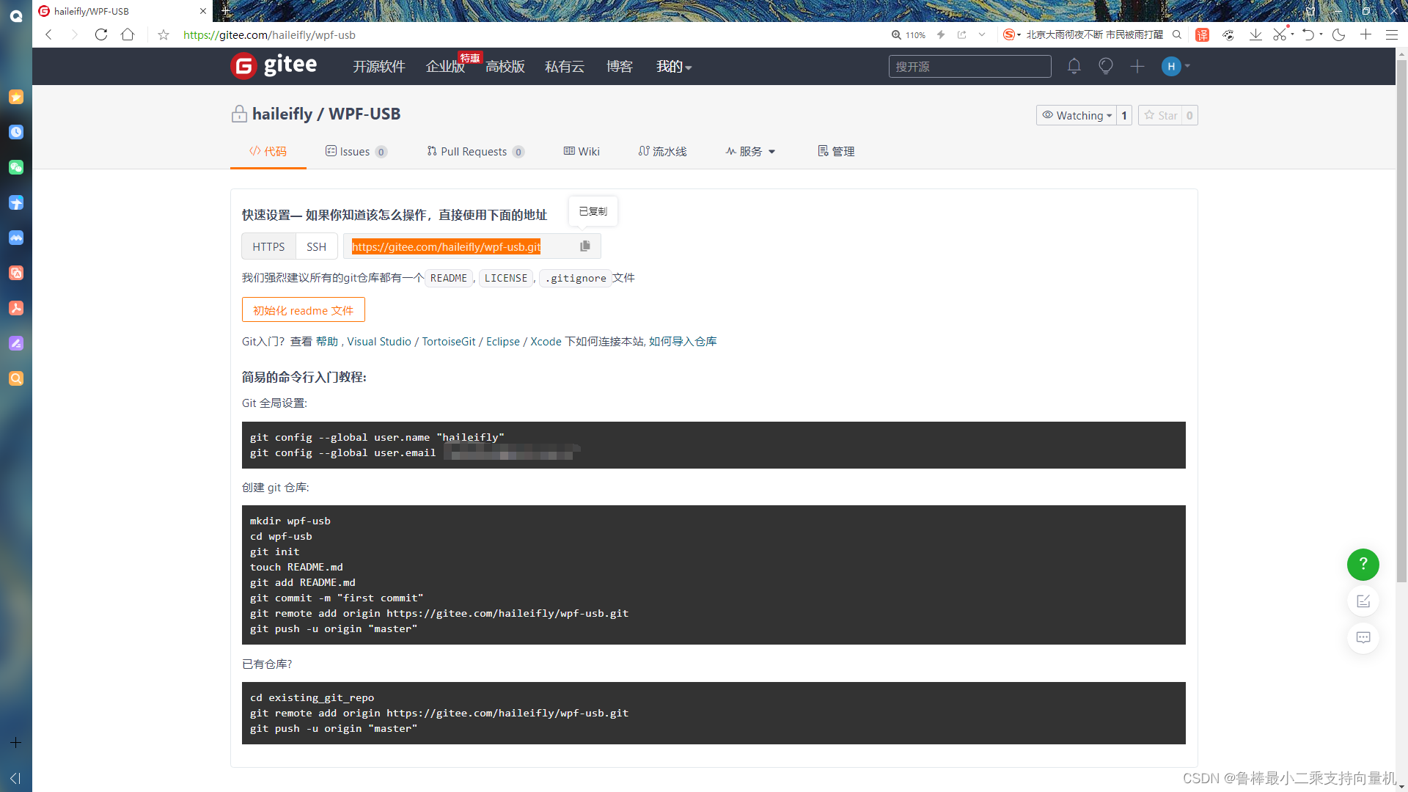
Task: Click 初始化 readme 文件 button
Action: (x=304, y=310)
